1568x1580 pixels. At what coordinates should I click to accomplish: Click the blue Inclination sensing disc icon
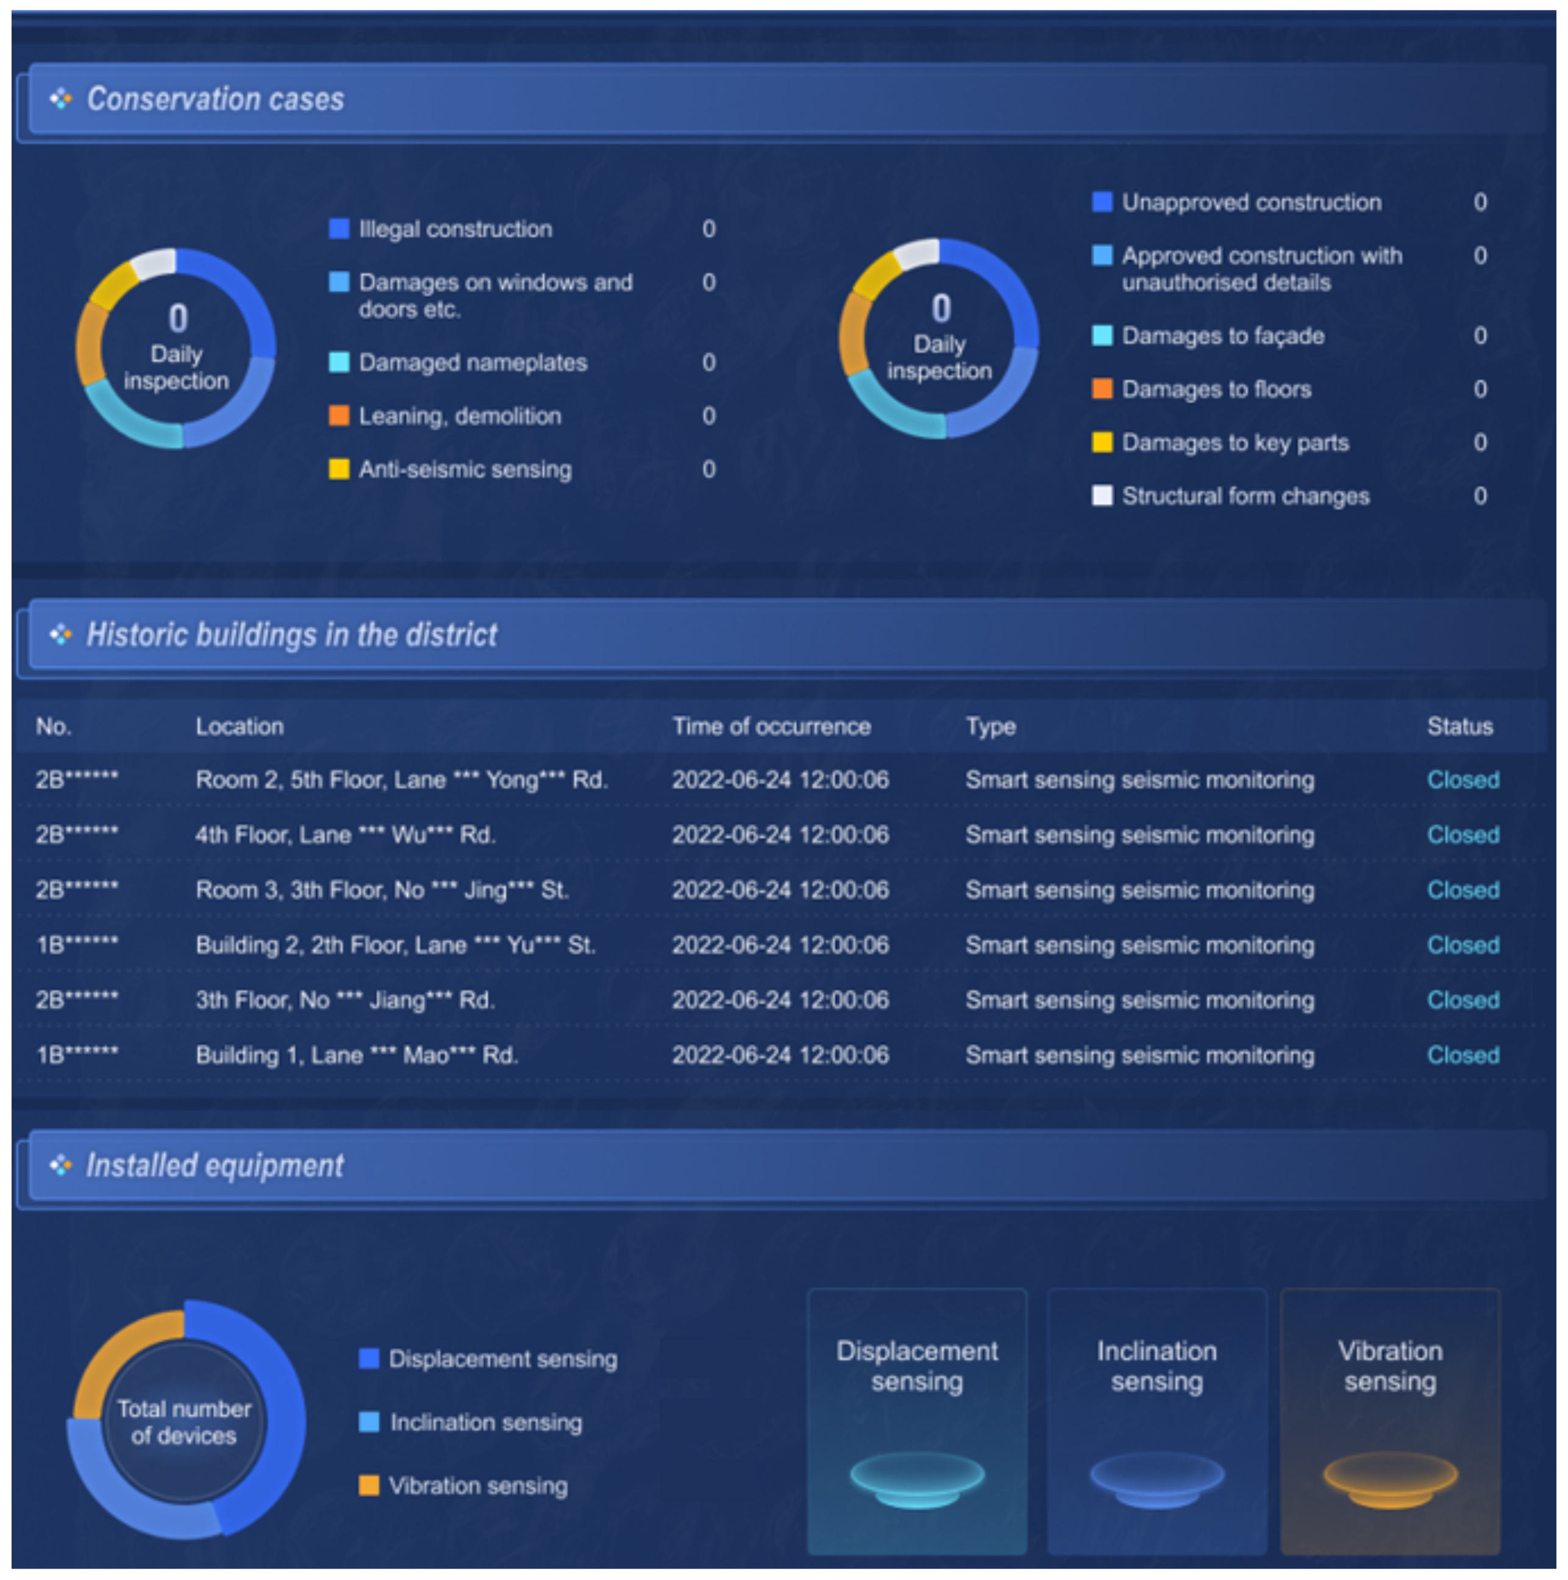pos(1156,1479)
